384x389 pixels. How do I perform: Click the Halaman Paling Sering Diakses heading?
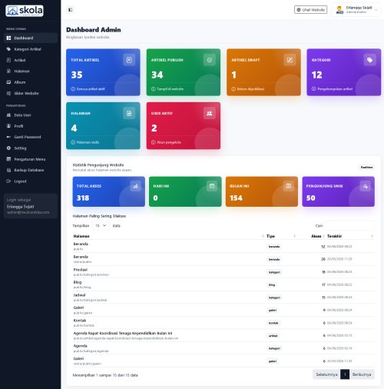click(x=99, y=216)
